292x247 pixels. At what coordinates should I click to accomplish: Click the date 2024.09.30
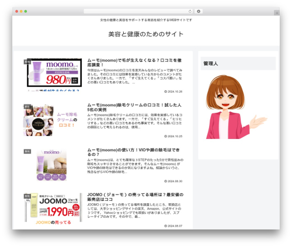pyautogui.click(x=173, y=181)
